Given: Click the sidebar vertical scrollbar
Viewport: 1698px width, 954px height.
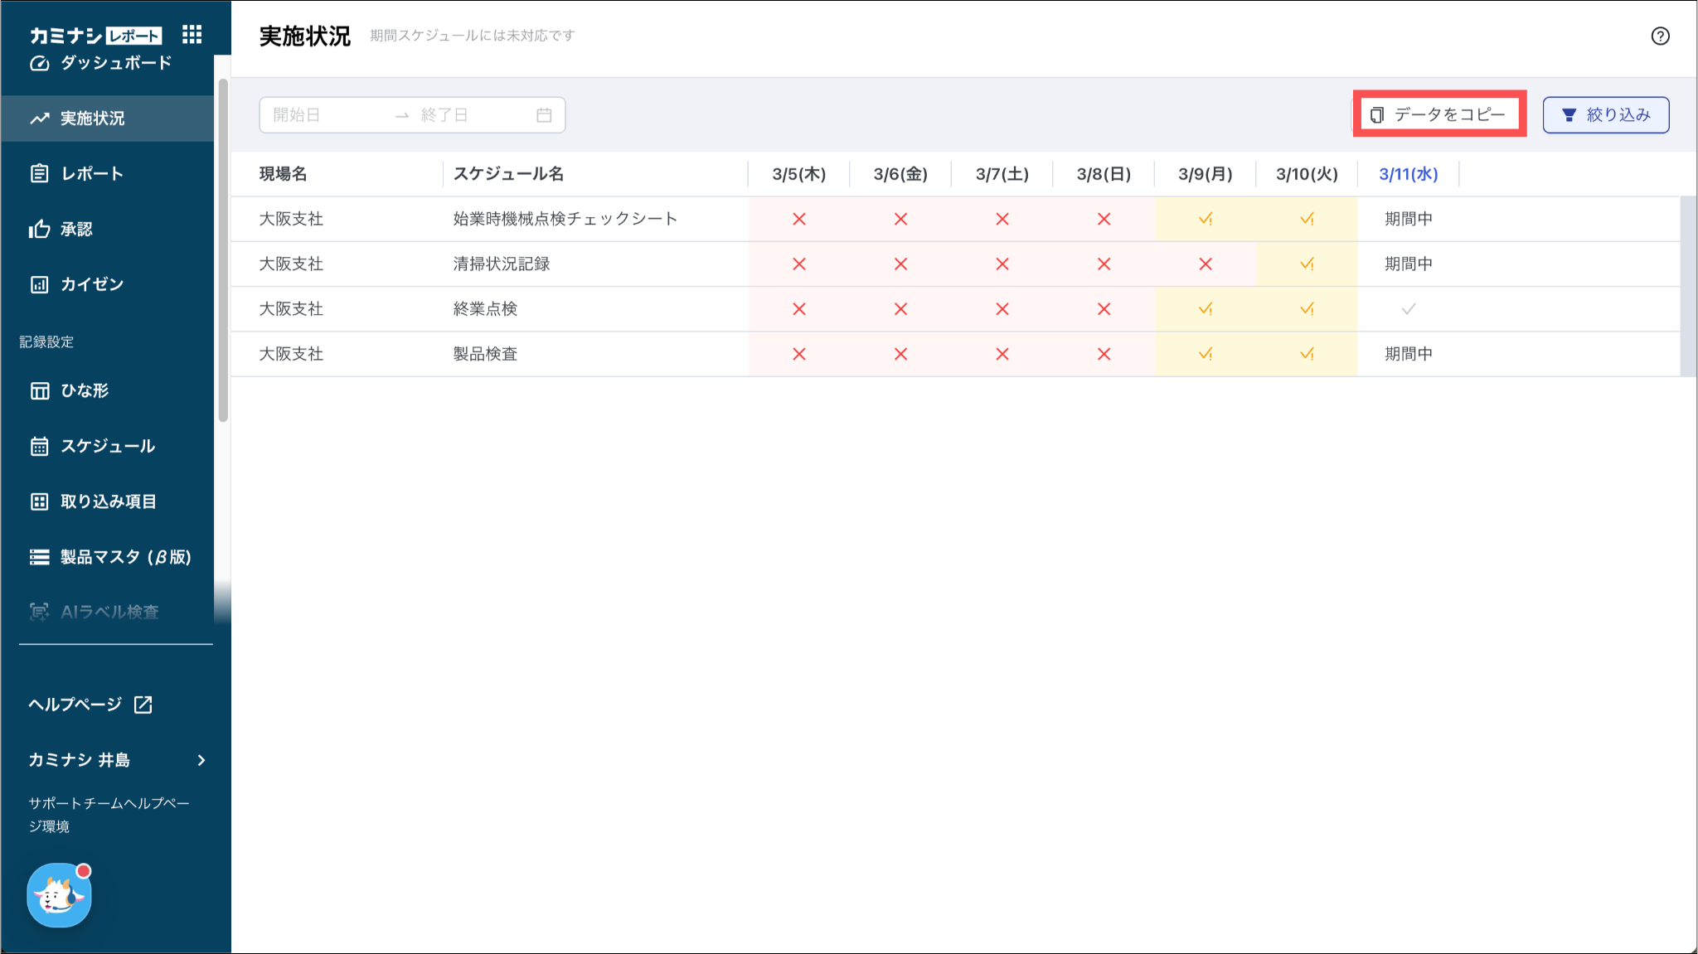Looking at the screenshot, I should (x=222, y=249).
